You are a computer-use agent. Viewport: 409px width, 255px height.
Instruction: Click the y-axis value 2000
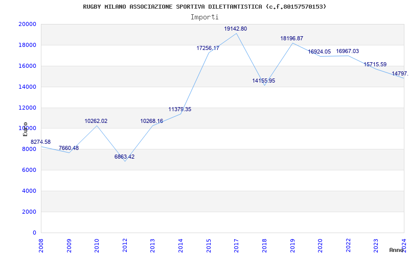(29, 212)
